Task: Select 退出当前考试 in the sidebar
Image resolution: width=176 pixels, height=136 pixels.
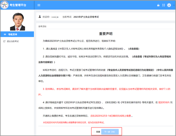Action: (13, 41)
